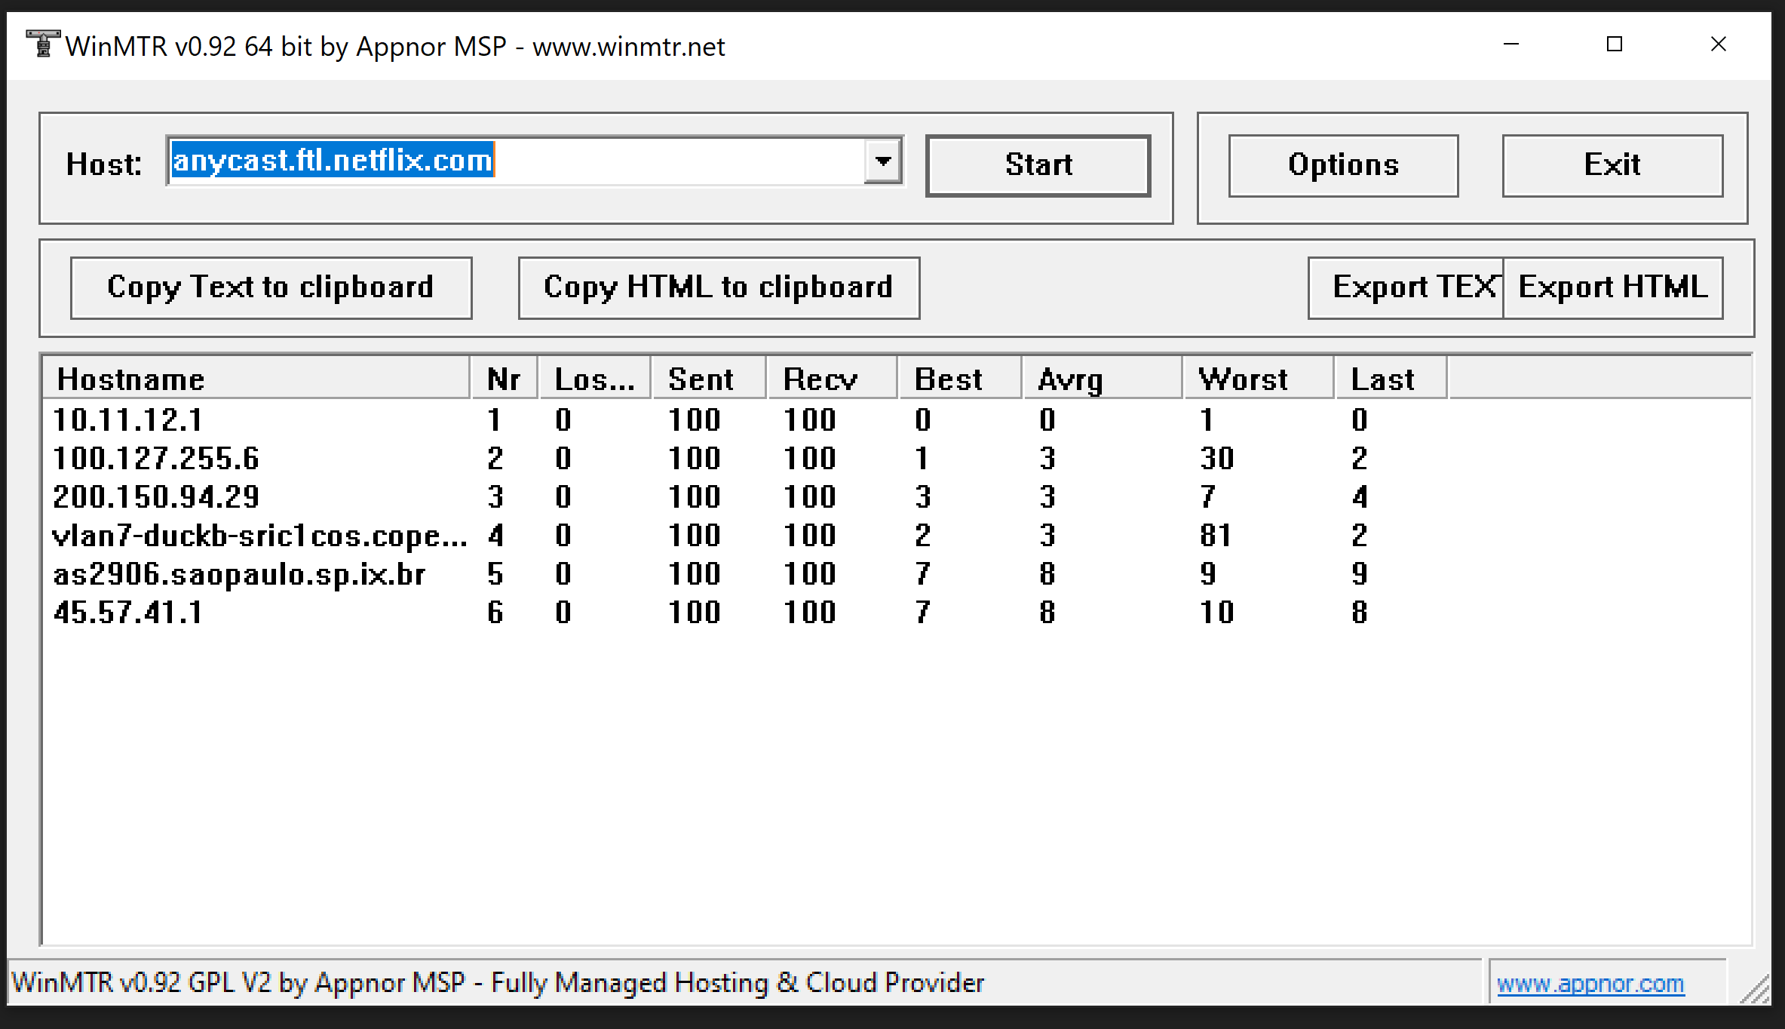Start the trace with Start button

[1038, 165]
